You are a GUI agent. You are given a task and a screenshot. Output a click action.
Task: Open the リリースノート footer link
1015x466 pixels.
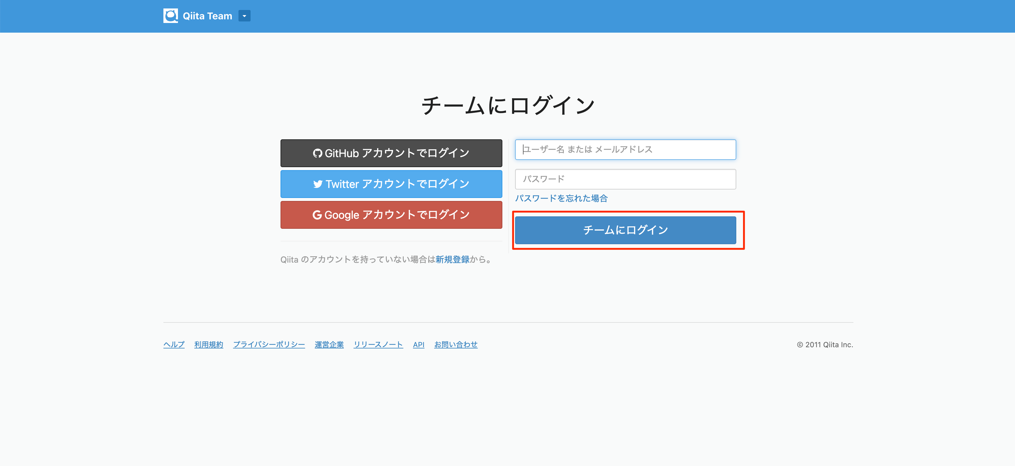coord(378,345)
